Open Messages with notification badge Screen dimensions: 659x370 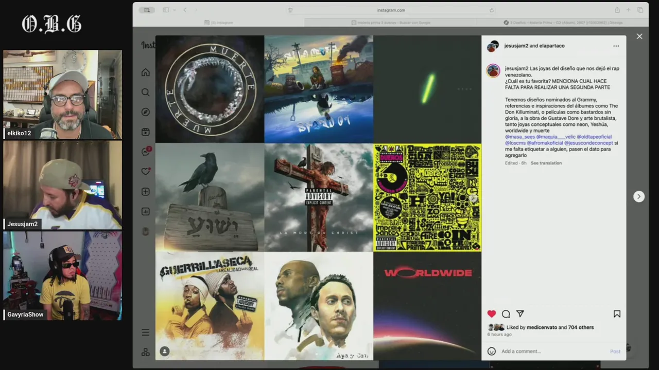(x=146, y=152)
